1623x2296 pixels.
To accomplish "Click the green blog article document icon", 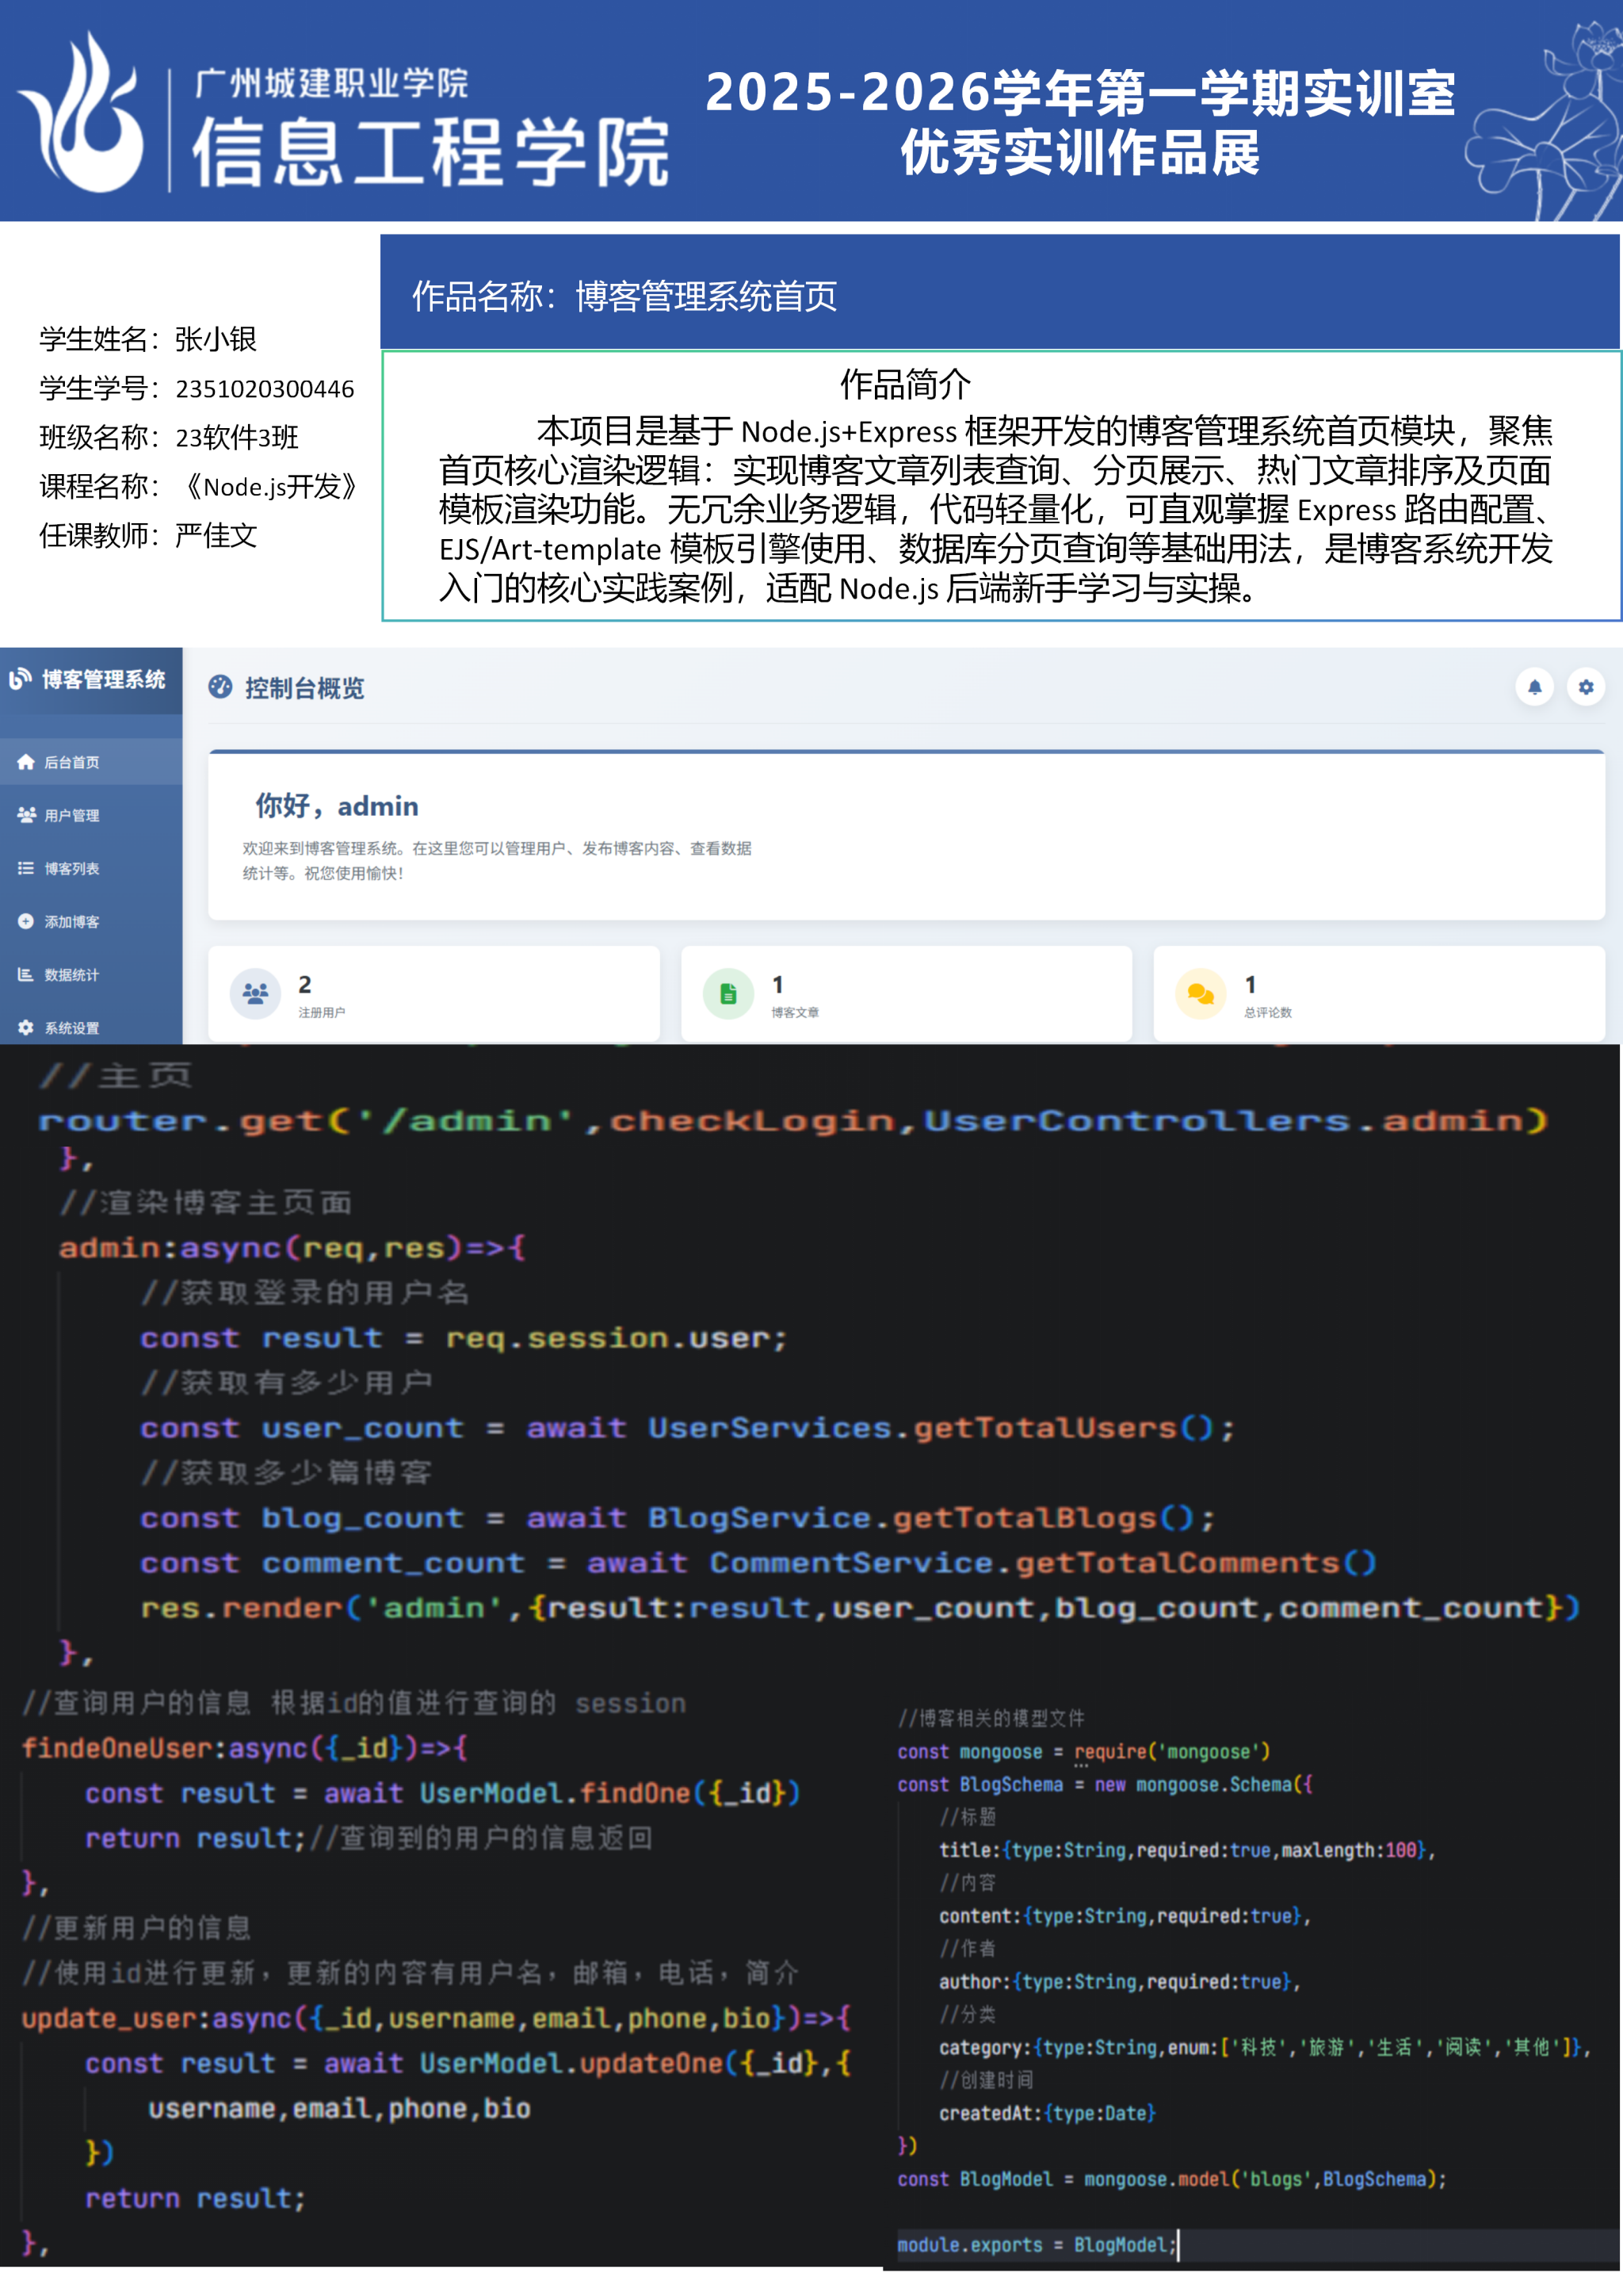I will pos(727,993).
